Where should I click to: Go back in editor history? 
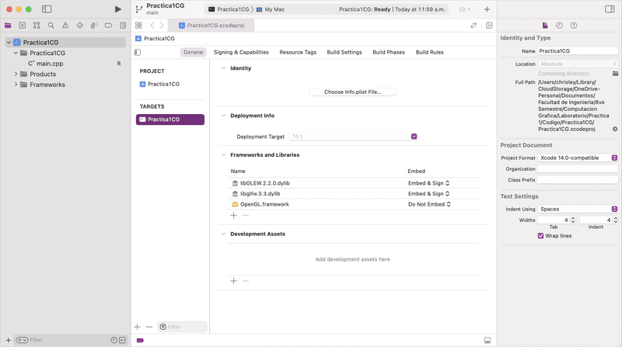(x=152, y=26)
